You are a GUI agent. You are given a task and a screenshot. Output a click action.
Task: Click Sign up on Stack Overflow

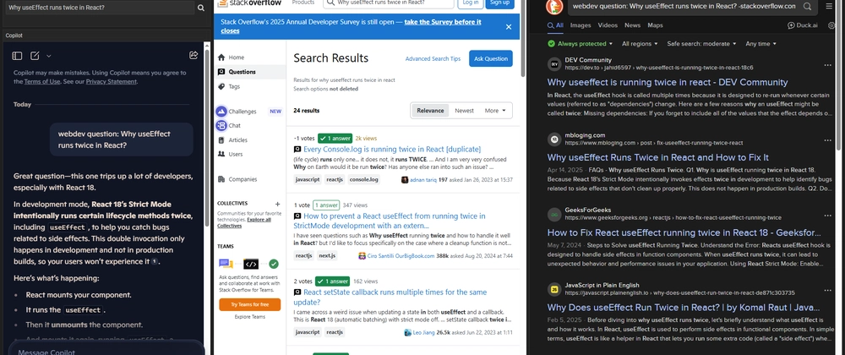click(499, 3)
